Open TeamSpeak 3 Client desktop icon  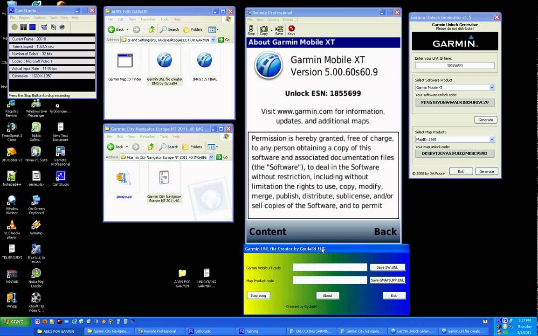point(12,132)
